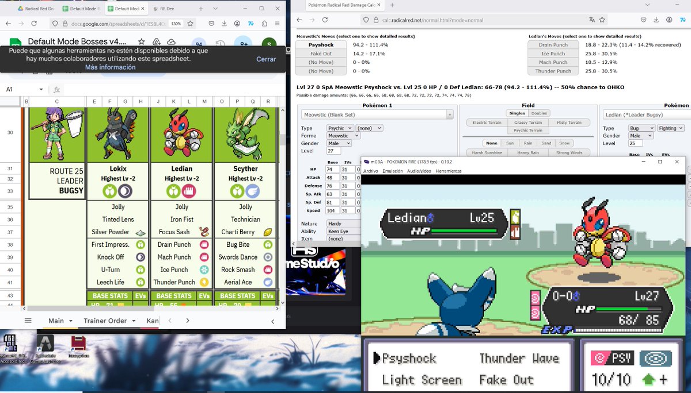Open Meowstic's Gender dropdown
The width and height of the screenshot is (691, 393).
pos(340,143)
